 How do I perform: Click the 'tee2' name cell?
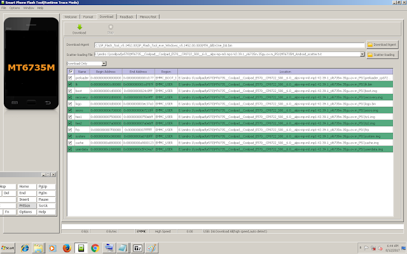(82, 123)
